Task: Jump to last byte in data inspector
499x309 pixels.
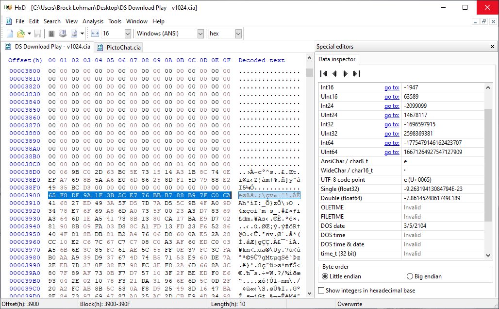Action: [356, 73]
